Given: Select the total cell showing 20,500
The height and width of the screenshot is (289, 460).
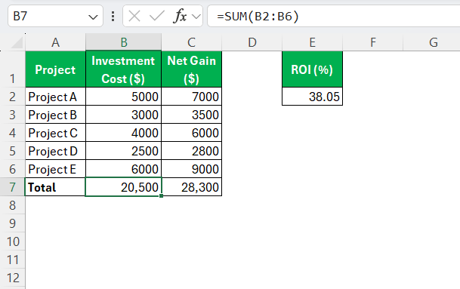Looking at the screenshot, I should (x=124, y=187).
